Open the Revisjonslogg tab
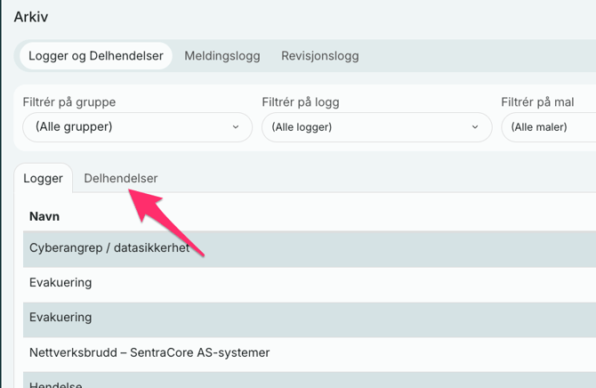Screen dimensions: 596x388 (x=319, y=55)
